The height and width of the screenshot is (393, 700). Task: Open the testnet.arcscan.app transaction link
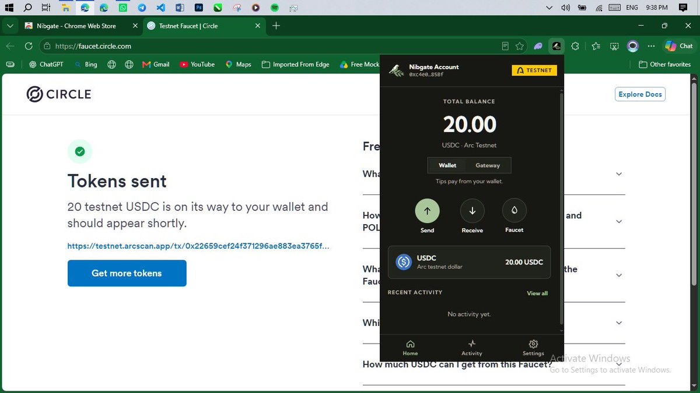coord(198,246)
